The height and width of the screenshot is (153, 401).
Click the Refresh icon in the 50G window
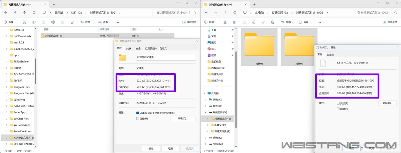tap(34, 12)
